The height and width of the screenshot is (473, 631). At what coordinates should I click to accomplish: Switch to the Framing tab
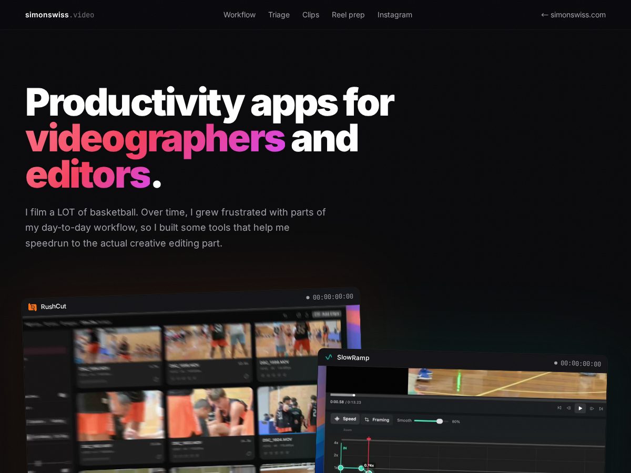[377, 419]
